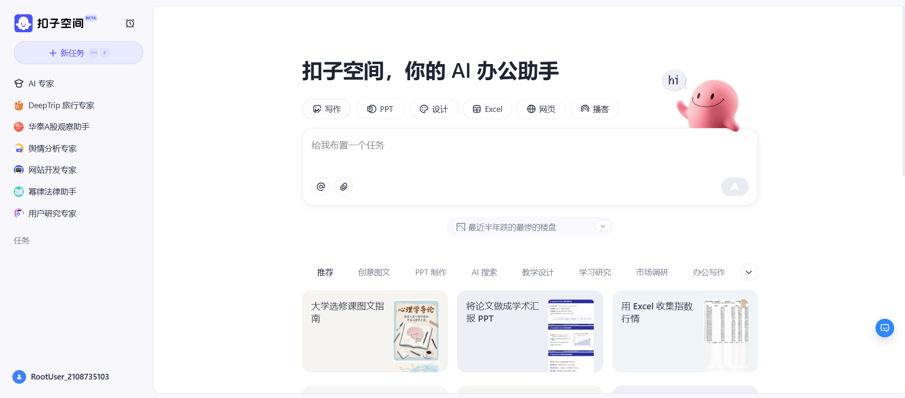Open the 大学选修课图文指南 card
Viewport: 905px width, 398px height.
[375, 331]
